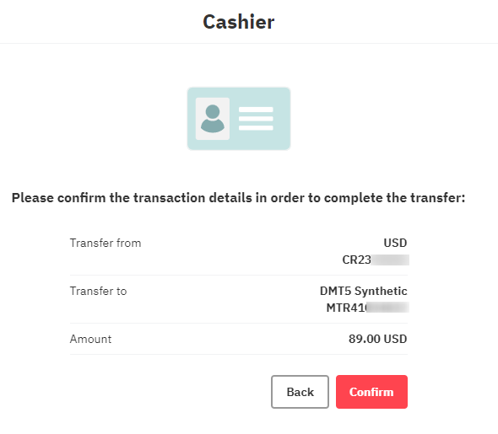The image size is (498, 434).
Task: Click the ID card illustration icon
Action: [x=239, y=119]
